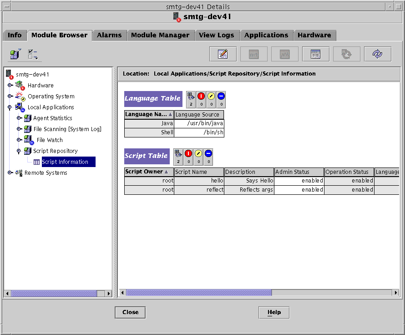Expand the File Scanning [System Log] node
Viewport: 405px width, 335px height.
point(19,129)
